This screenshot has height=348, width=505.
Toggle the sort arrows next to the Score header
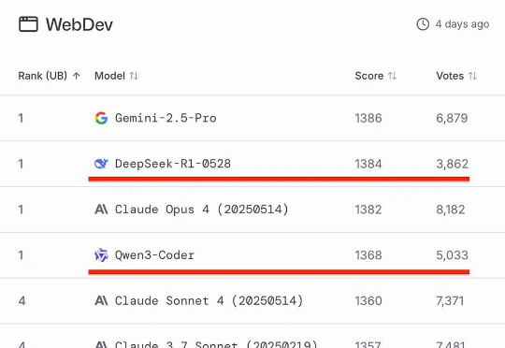point(392,76)
